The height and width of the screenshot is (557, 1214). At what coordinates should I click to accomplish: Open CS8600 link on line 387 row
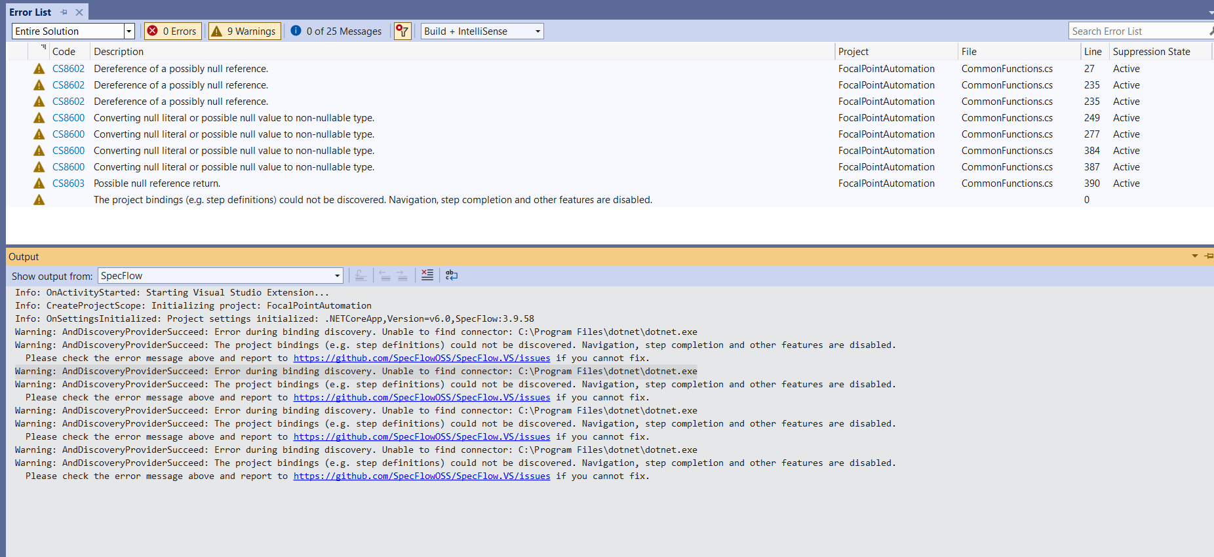click(68, 167)
